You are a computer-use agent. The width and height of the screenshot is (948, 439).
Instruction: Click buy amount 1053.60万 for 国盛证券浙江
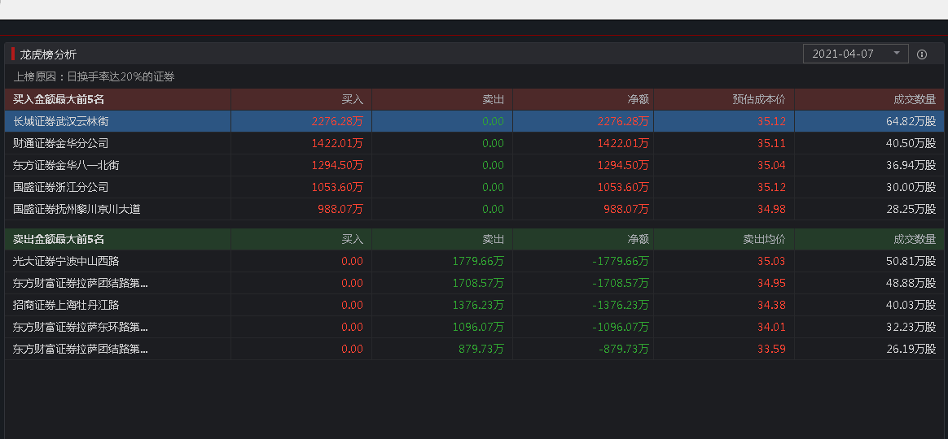(337, 187)
